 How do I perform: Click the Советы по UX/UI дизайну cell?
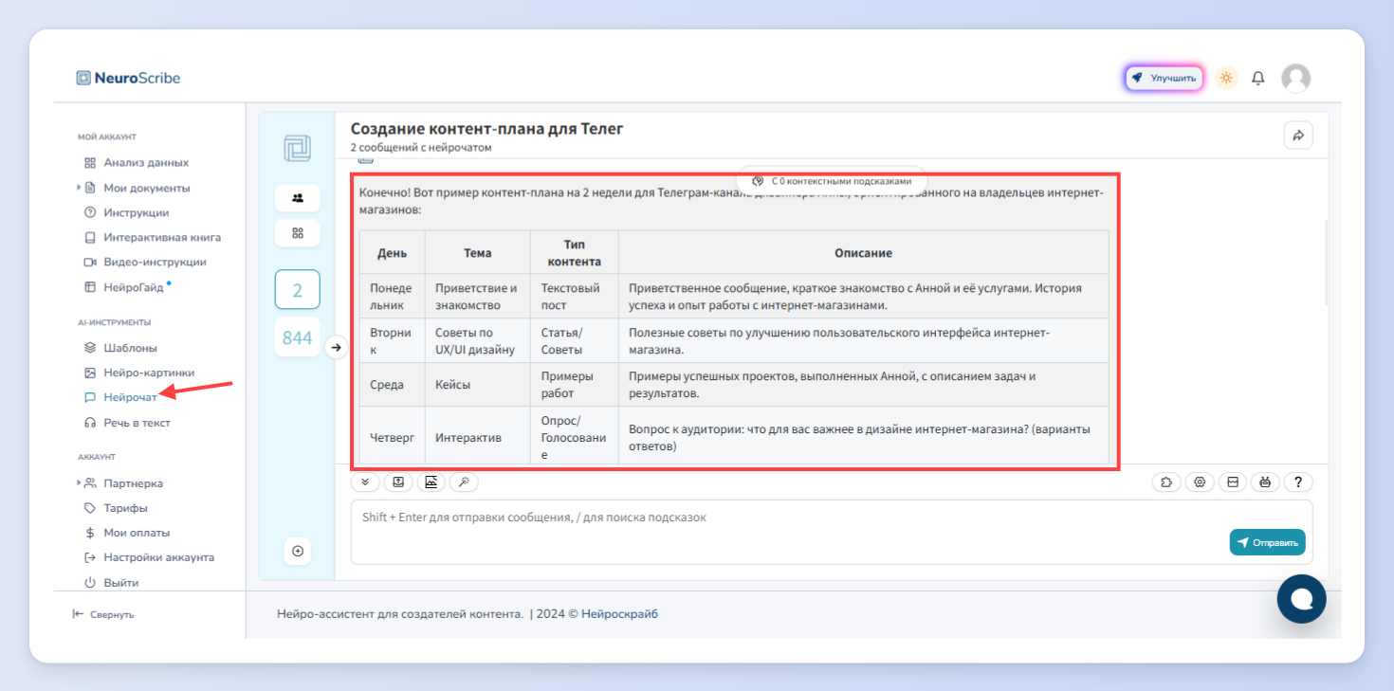477,340
